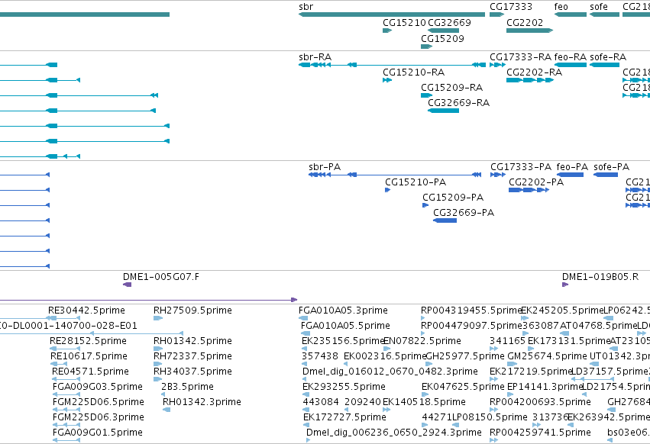The width and height of the screenshot is (650, 444).
Task: Click the 2B3.5prime EST label
Action: click(x=187, y=388)
